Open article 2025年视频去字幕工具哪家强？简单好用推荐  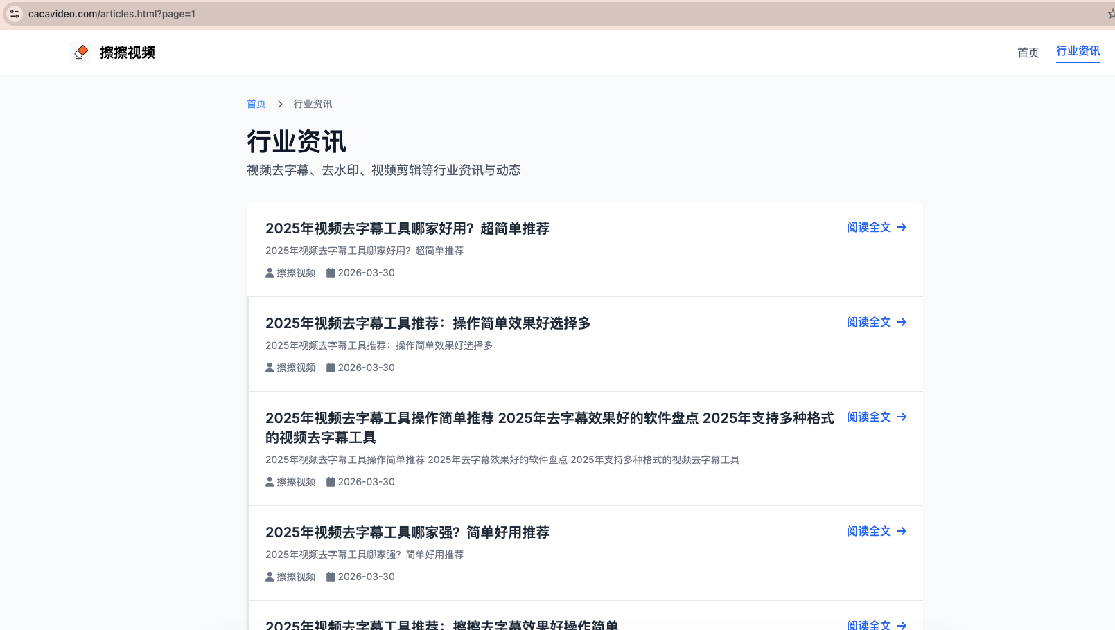[407, 532]
